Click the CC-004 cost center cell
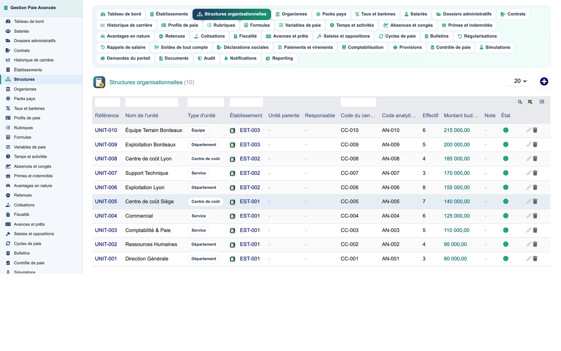Viewport: 561px width, 351px height. [349, 216]
